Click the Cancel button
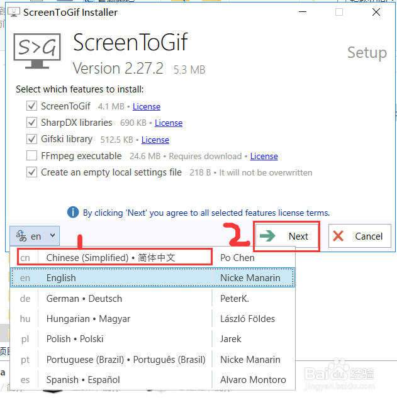397x400 pixels. point(360,236)
